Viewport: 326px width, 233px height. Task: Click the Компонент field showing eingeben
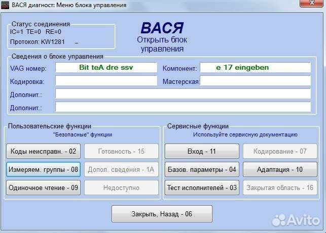pos(256,67)
